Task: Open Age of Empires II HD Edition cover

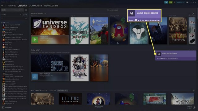Action: (178, 31)
